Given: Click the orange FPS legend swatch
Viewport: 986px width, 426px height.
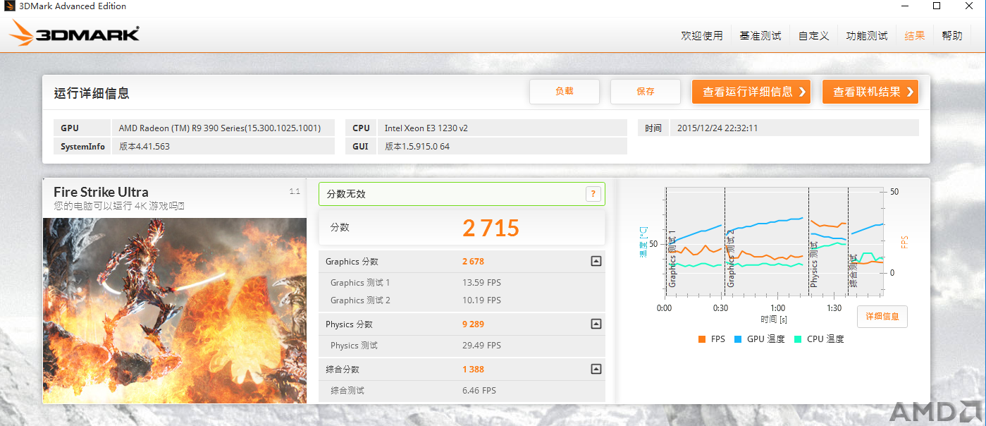Looking at the screenshot, I should pos(702,339).
